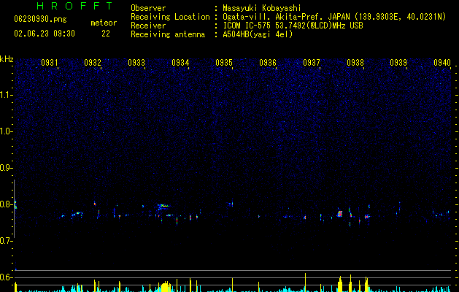Click the 0934 time marker
Screen dimensions: 459x292
coord(180,63)
